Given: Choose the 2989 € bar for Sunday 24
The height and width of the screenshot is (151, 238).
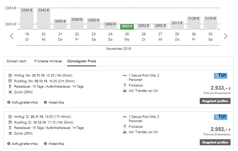Looking at the screenshot, I should [x=110, y=25].
